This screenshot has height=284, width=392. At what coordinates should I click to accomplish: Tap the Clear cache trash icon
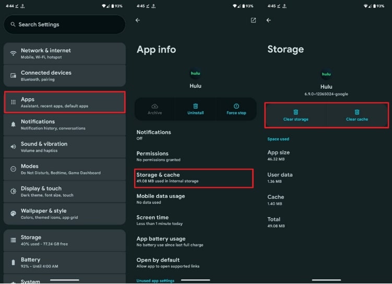(357, 112)
